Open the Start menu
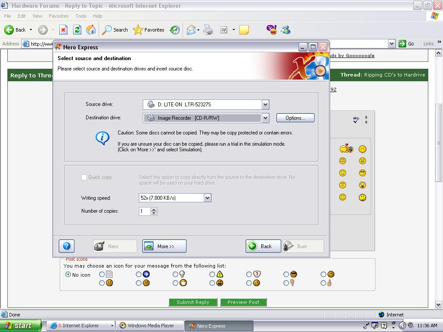 click(21, 326)
